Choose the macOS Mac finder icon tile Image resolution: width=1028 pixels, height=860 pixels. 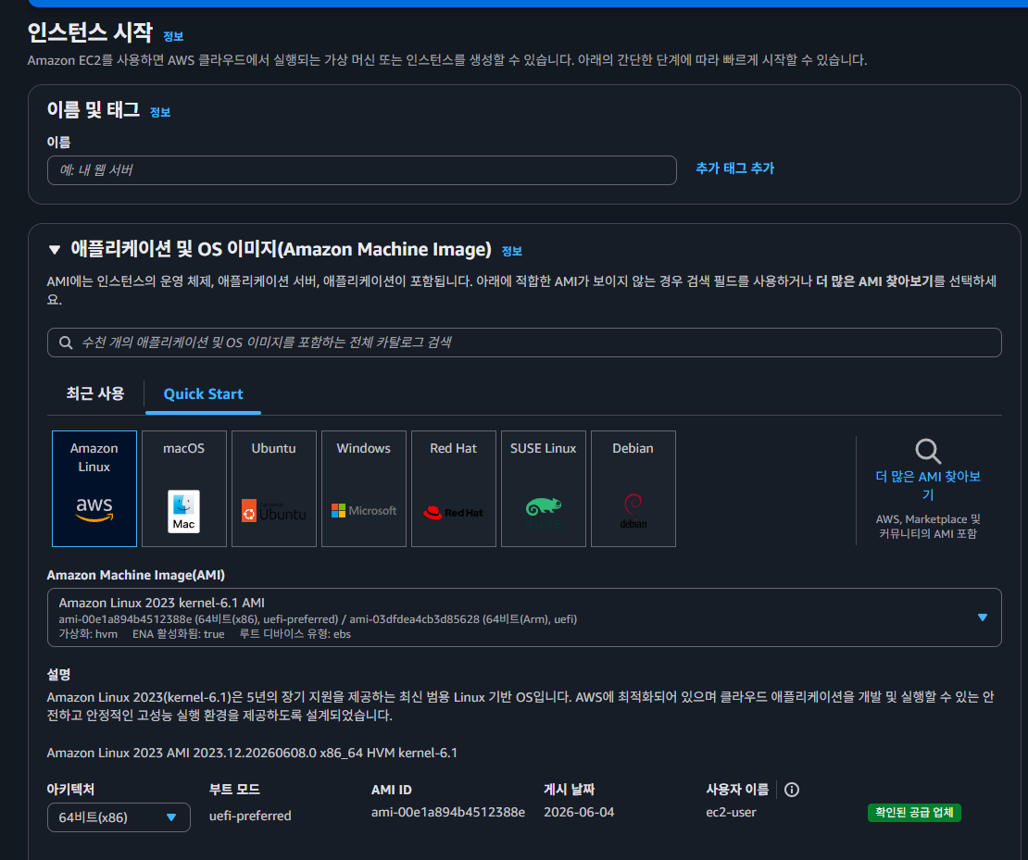(x=184, y=489)
